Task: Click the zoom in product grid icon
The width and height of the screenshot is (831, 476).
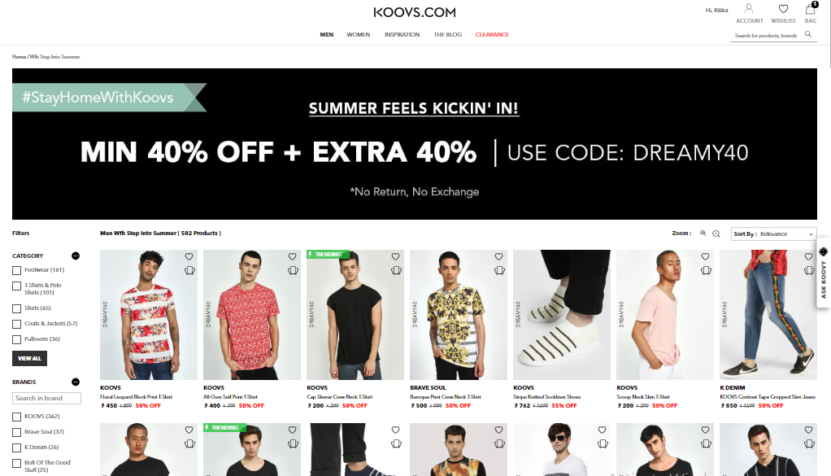Action: click(x=703, y=234)
